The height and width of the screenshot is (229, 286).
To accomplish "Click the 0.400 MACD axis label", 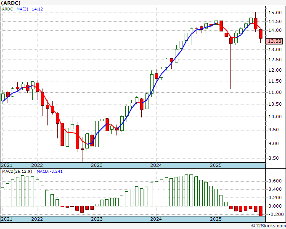I will click(x=275, y=189).
